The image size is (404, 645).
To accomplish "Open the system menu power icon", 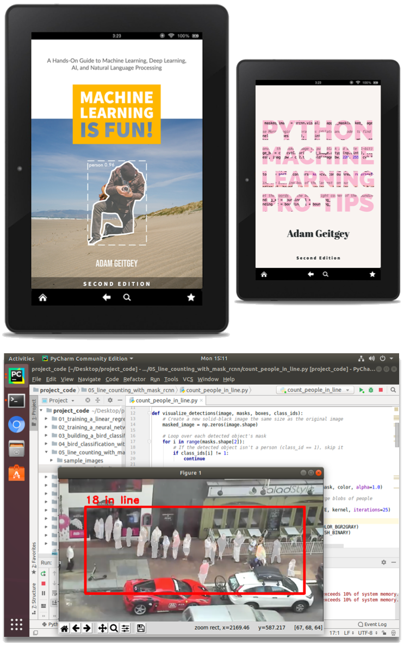I will click(383, 358).
